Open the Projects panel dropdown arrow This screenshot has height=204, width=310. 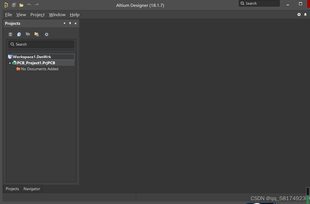pos(65,23)
